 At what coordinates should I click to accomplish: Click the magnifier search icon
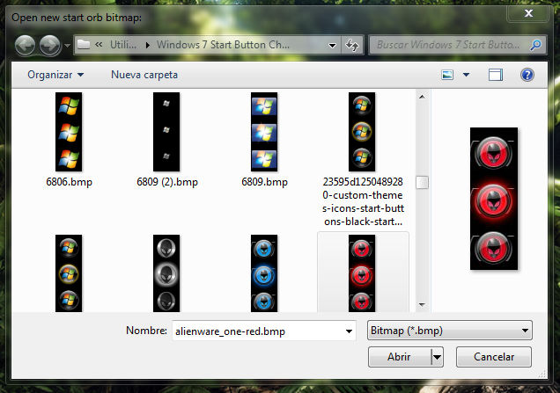535,45
